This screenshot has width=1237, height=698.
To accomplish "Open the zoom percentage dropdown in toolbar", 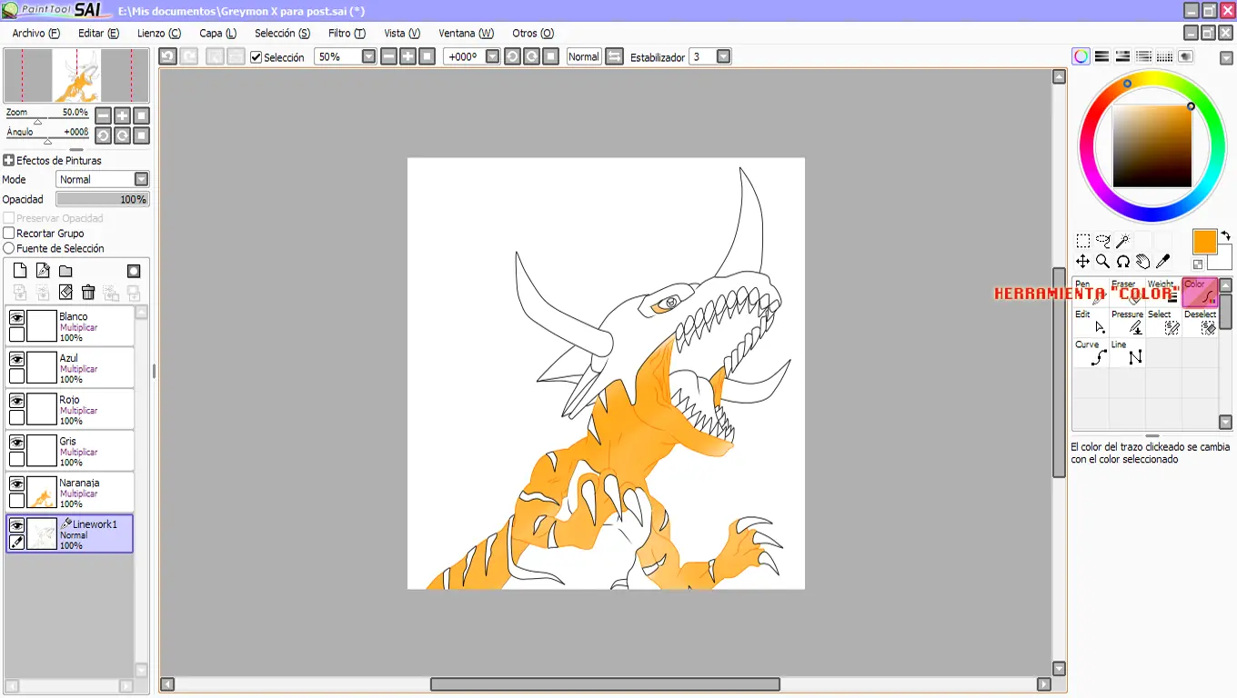I will [x=368, y=56].
